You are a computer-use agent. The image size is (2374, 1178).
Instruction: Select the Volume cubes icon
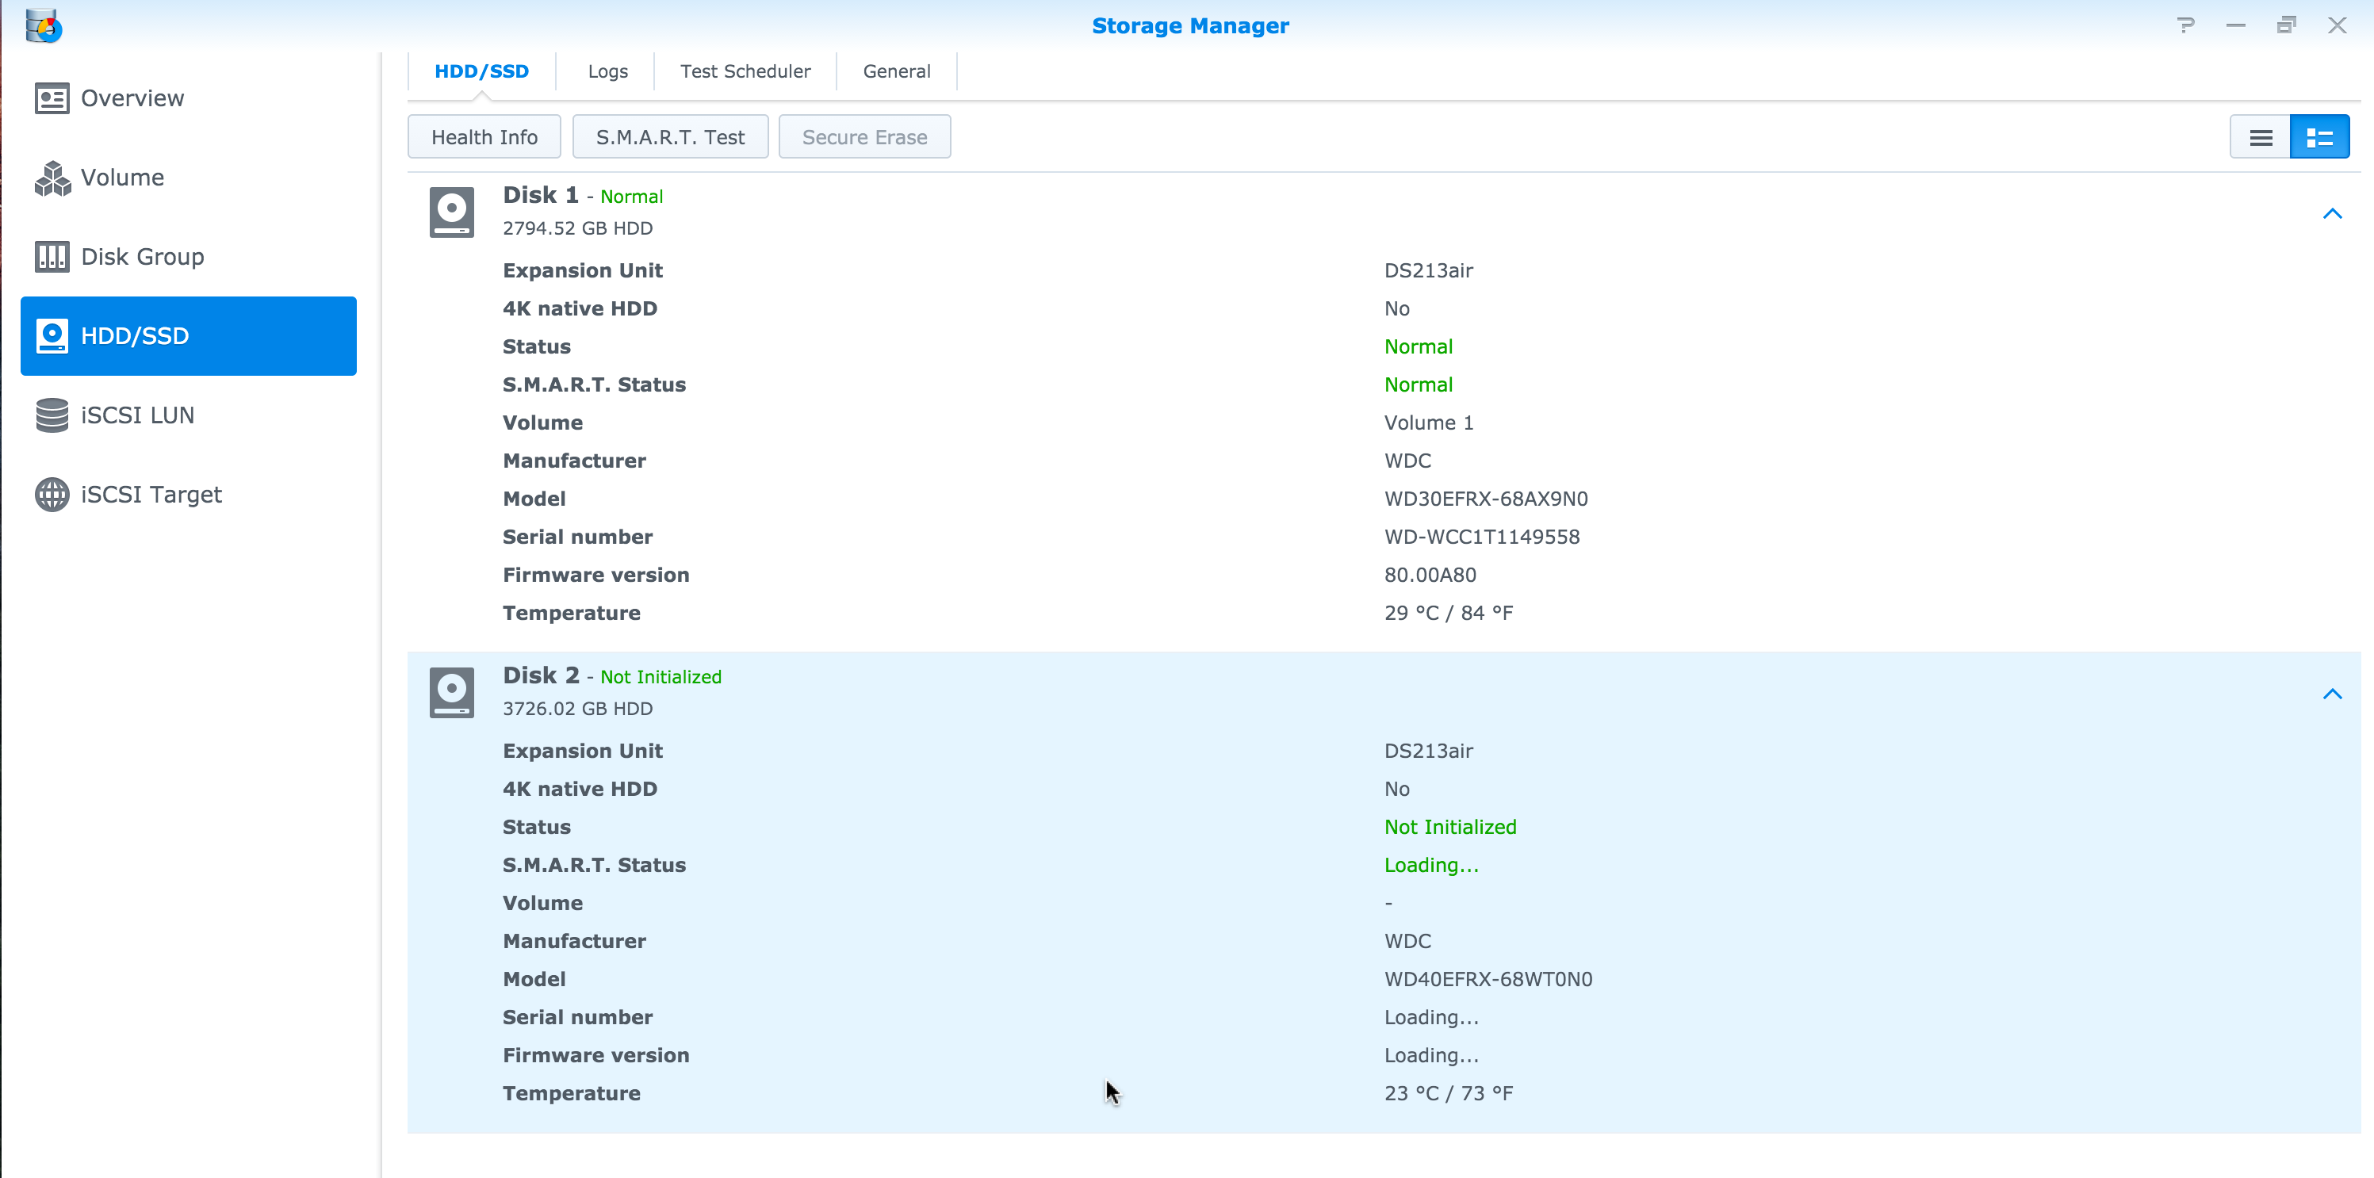[52, 178]
